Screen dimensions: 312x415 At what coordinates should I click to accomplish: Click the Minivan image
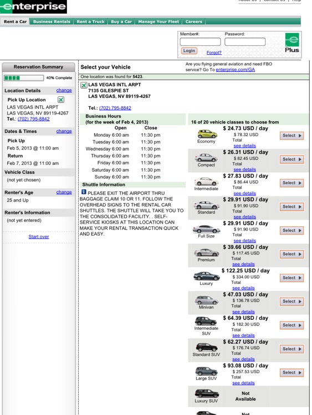206,300
